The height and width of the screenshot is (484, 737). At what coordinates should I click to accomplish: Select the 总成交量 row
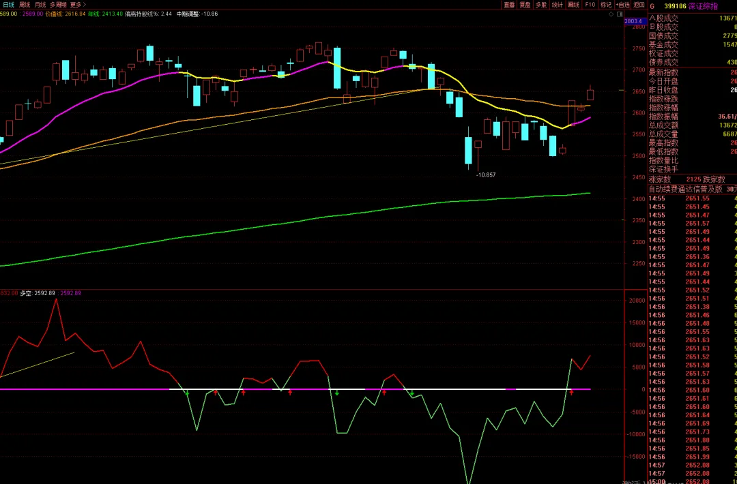693,134
